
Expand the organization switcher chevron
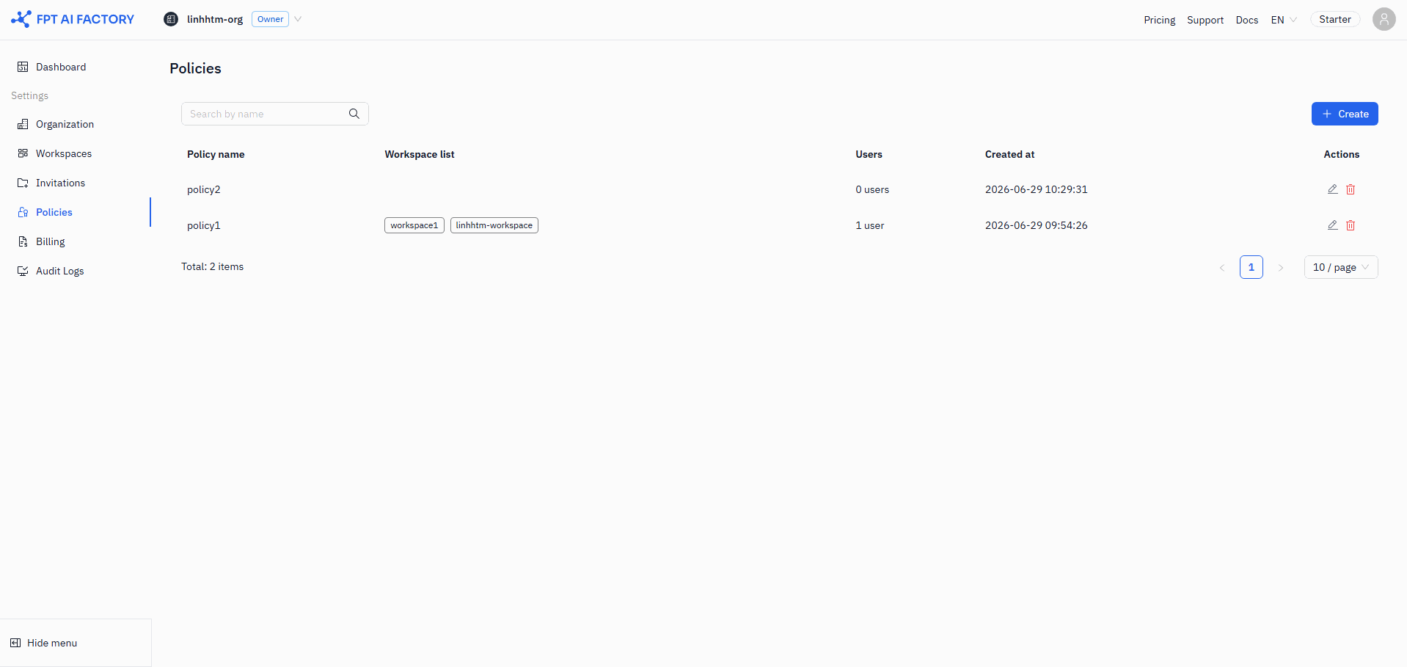(x=298, y=19)
